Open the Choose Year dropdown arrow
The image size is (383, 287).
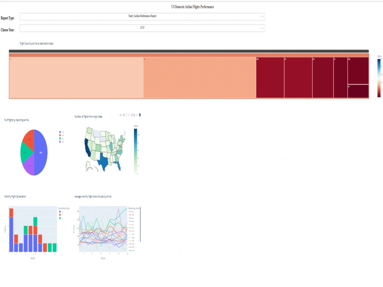[x=263, y=28]
